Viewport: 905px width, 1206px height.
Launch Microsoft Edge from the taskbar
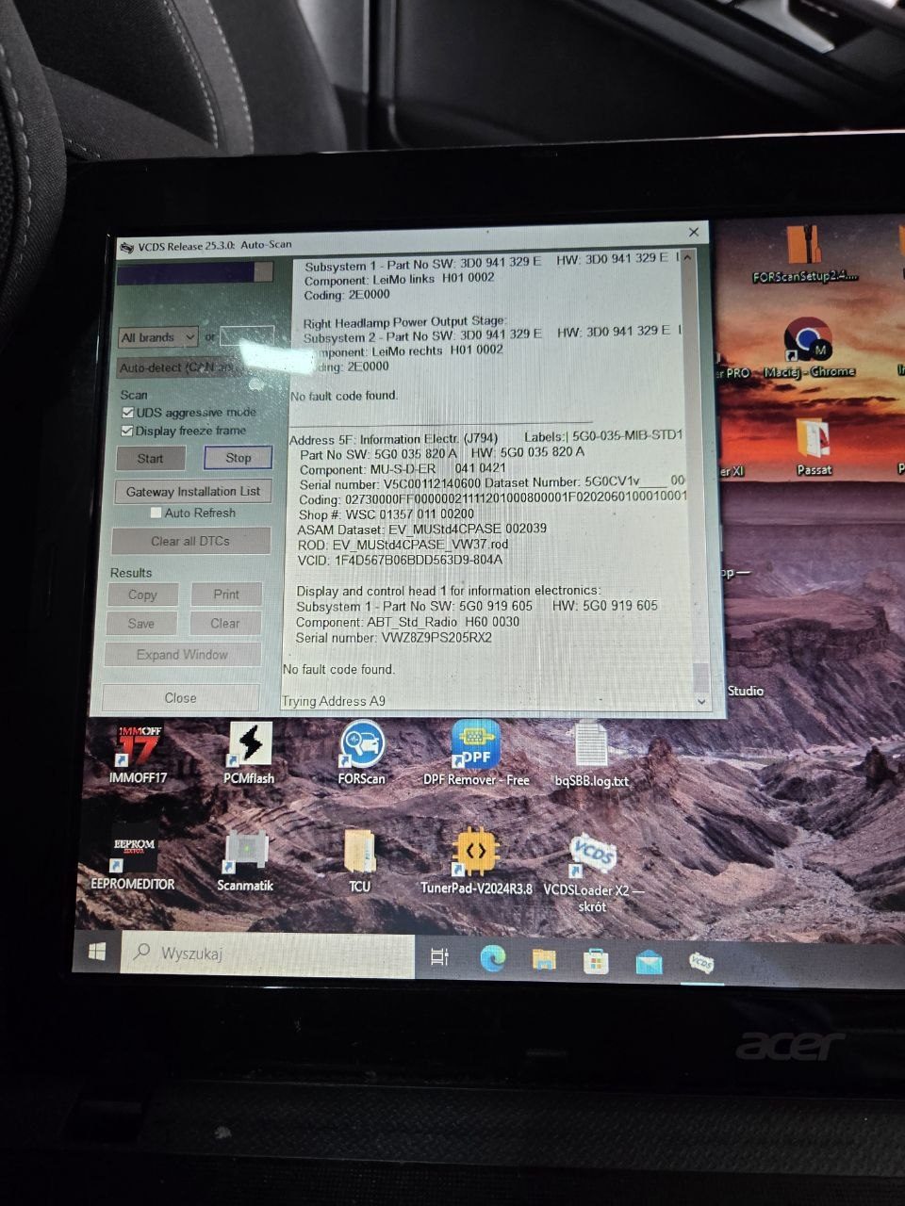492,958
